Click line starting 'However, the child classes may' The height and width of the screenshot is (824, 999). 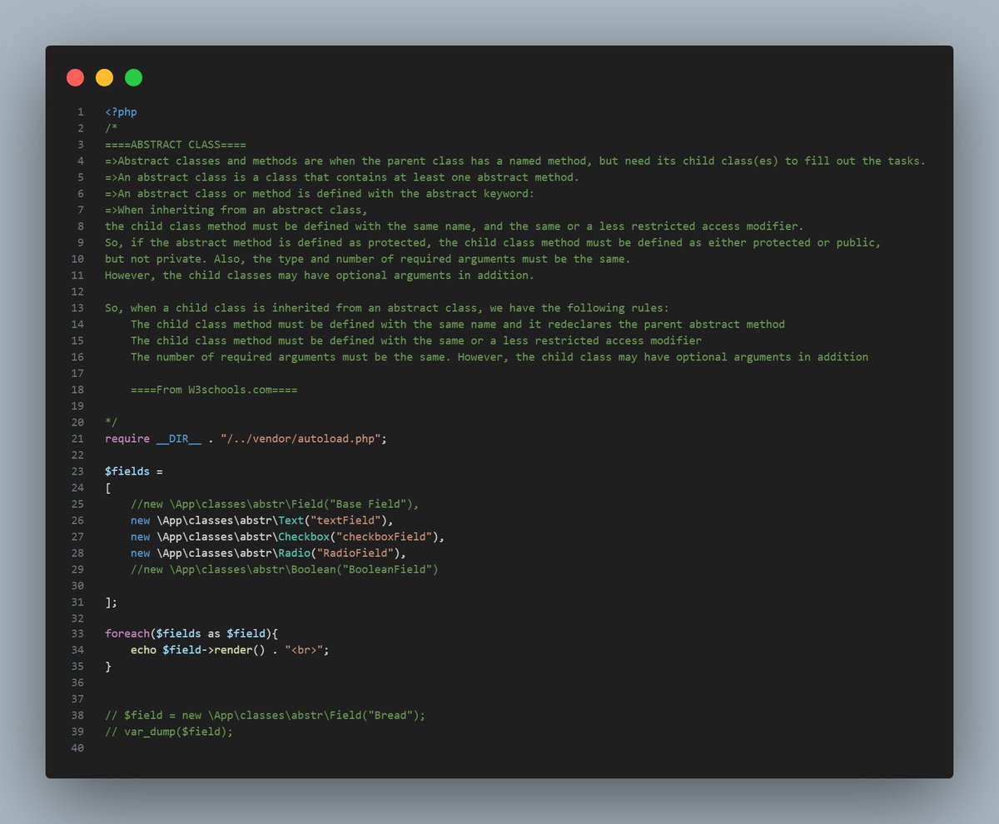pos(320,275)
